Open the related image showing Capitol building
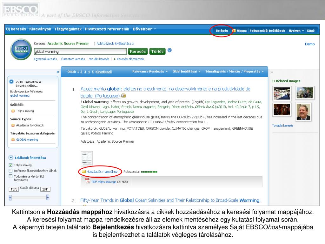The image size is (325, 244). point(305,92)
